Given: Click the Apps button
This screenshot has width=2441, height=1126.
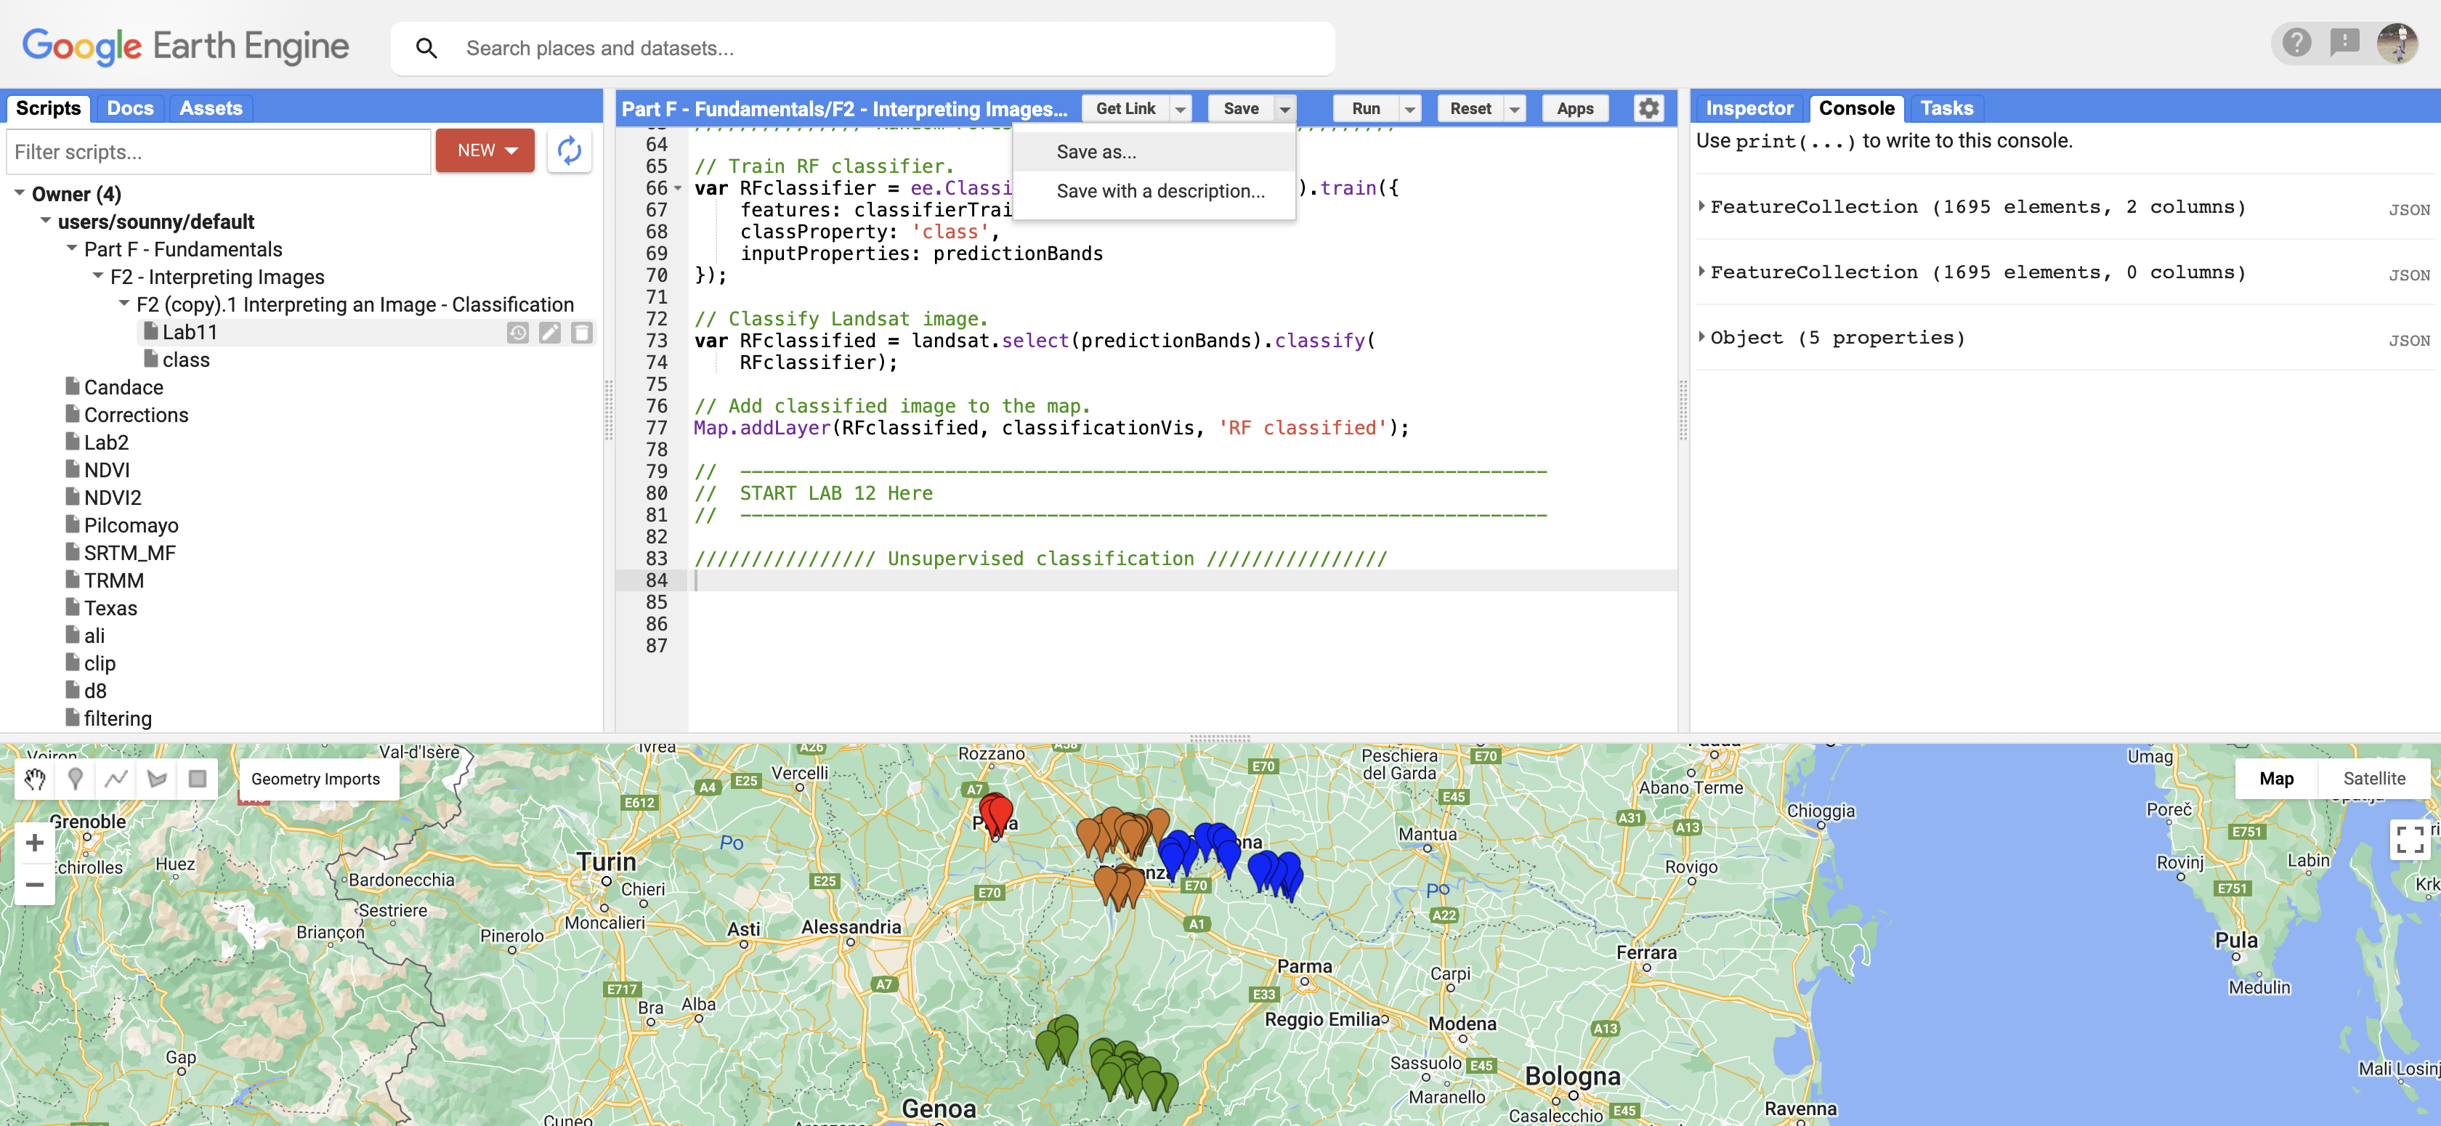Looking at the screenshot, I should click(x=1574, y=108).
